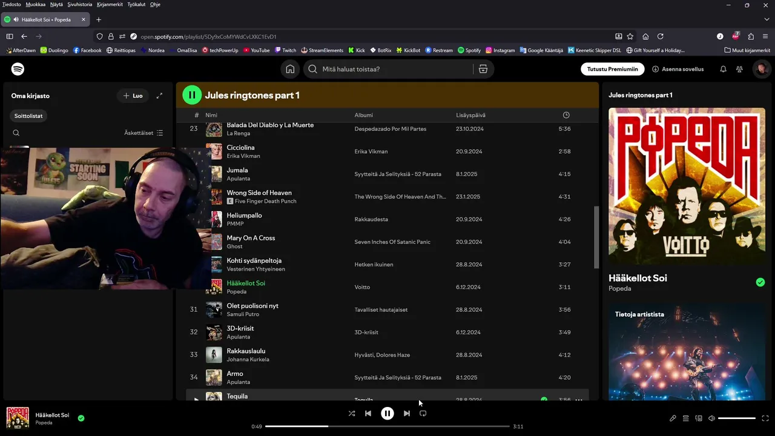Viewport: 775px width, 436px height.
Task: Skip to the next track
Action: [407, 414]
